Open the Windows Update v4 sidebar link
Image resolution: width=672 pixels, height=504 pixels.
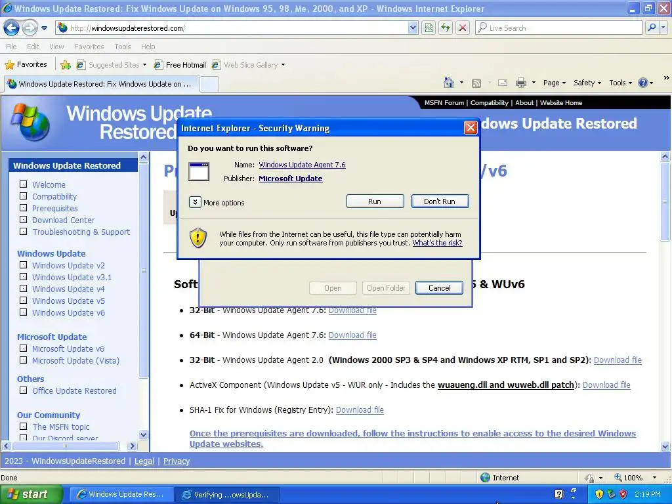(x=68, y=289)
